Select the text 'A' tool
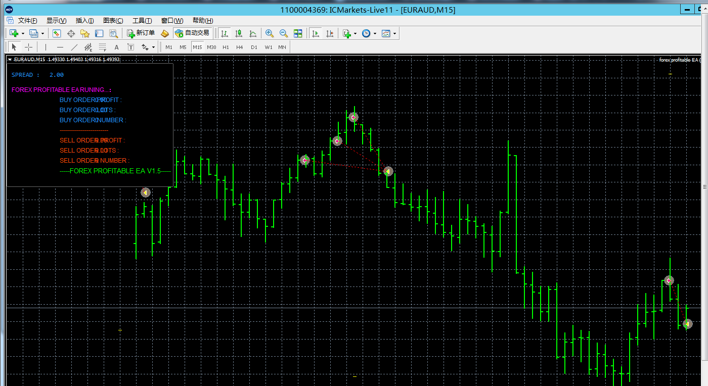 (x=116, y=47)
